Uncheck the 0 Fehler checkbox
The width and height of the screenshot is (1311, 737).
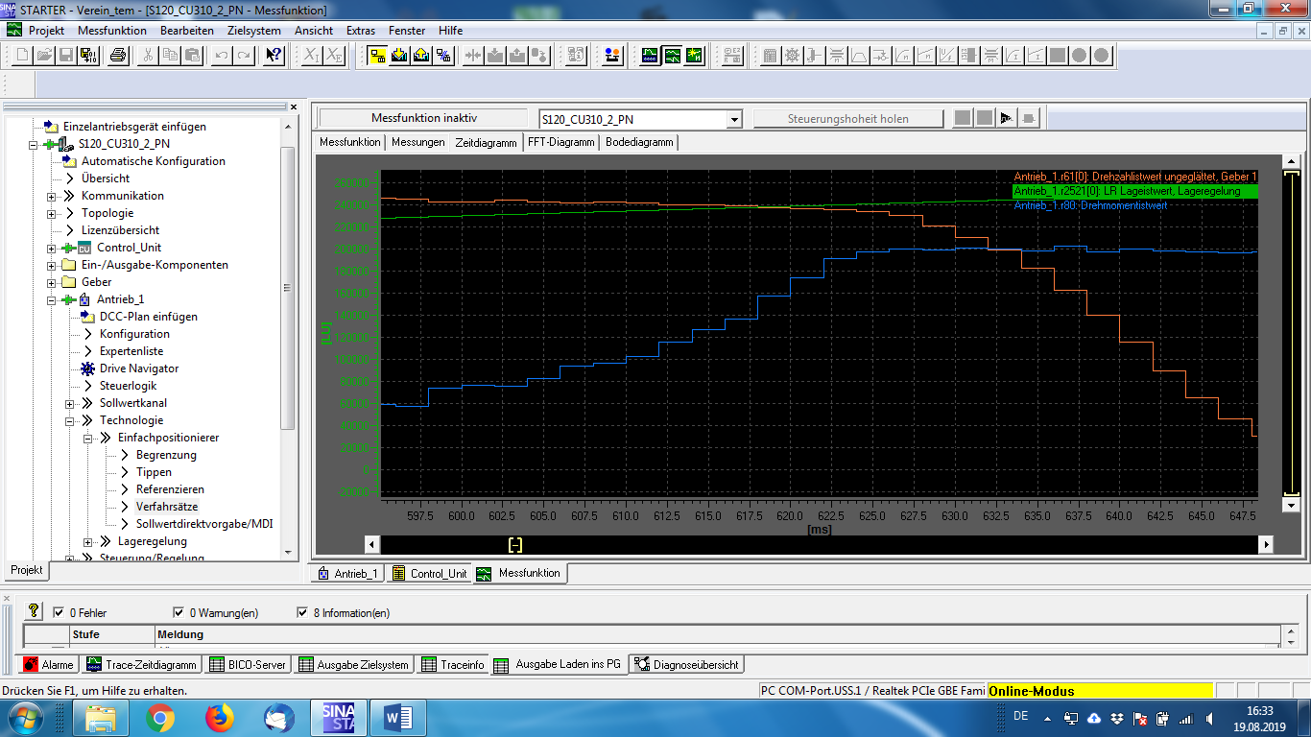(x=59, y=612)
